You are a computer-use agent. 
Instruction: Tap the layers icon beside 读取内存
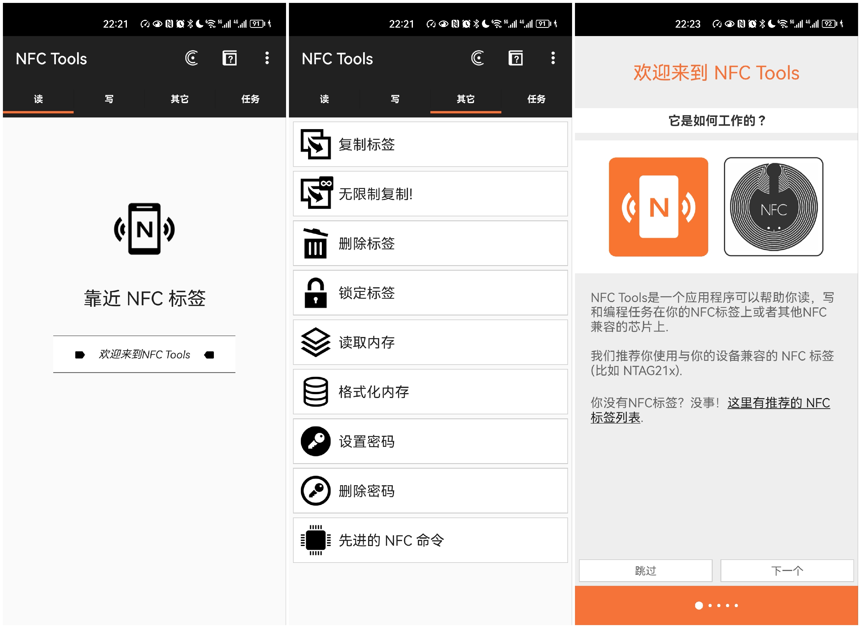(x=315, y=342)
